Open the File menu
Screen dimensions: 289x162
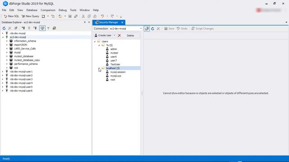pos(4,10)
